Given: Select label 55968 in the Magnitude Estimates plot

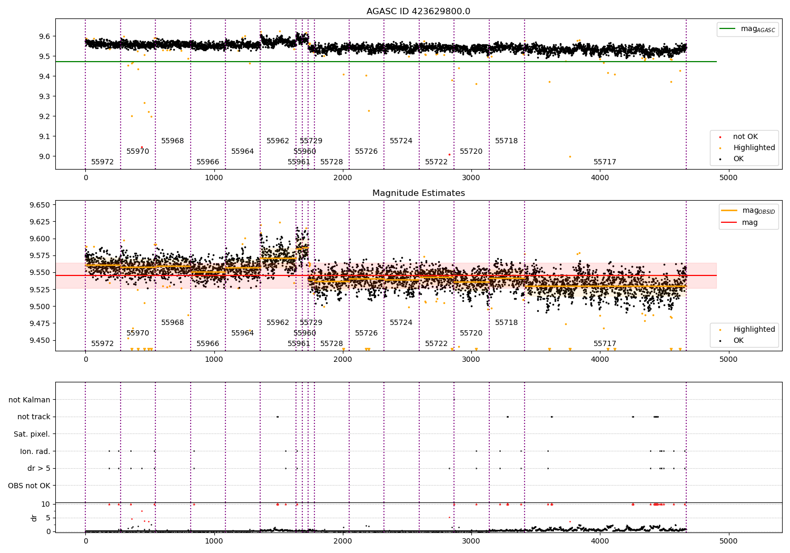Looking at the screenshot, I should click(173, 323).
